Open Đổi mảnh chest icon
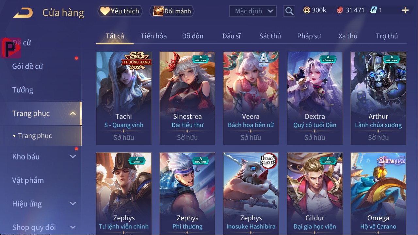Viewport: 418px width, 235px height. point(158,11)
